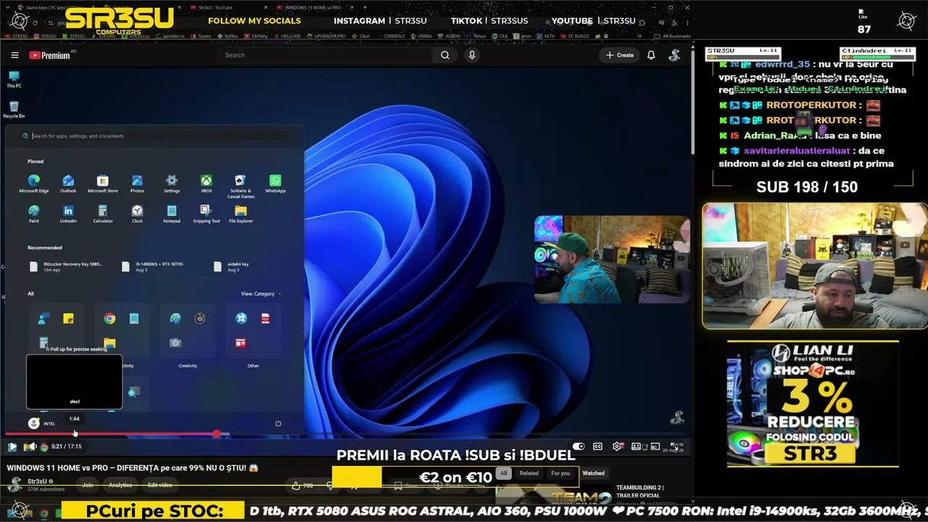This screenshot has height=522, width=928.
Task: Click the Edit video button
Action: click(x=159, y=485)
